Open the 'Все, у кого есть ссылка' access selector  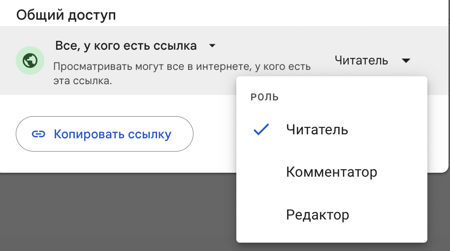(126, 46)
